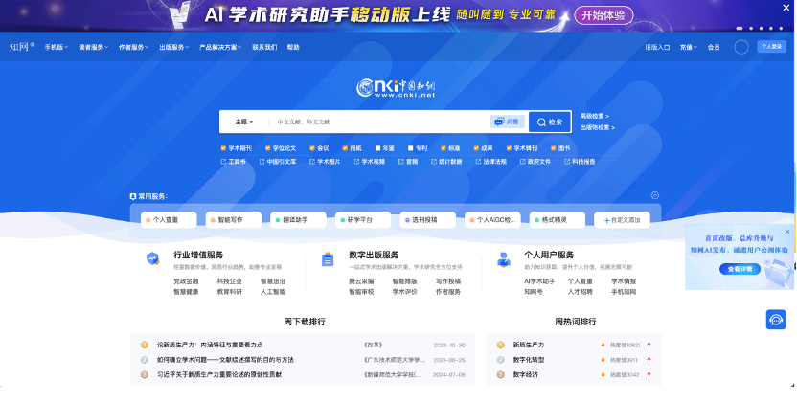
Task: Click 开始体验 on the banner
Action: point(603,15)
